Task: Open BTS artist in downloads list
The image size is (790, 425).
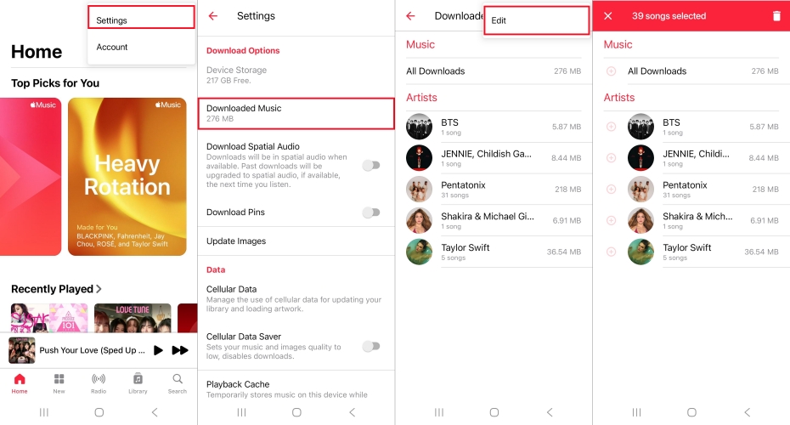Action: (x=494, y=127)
